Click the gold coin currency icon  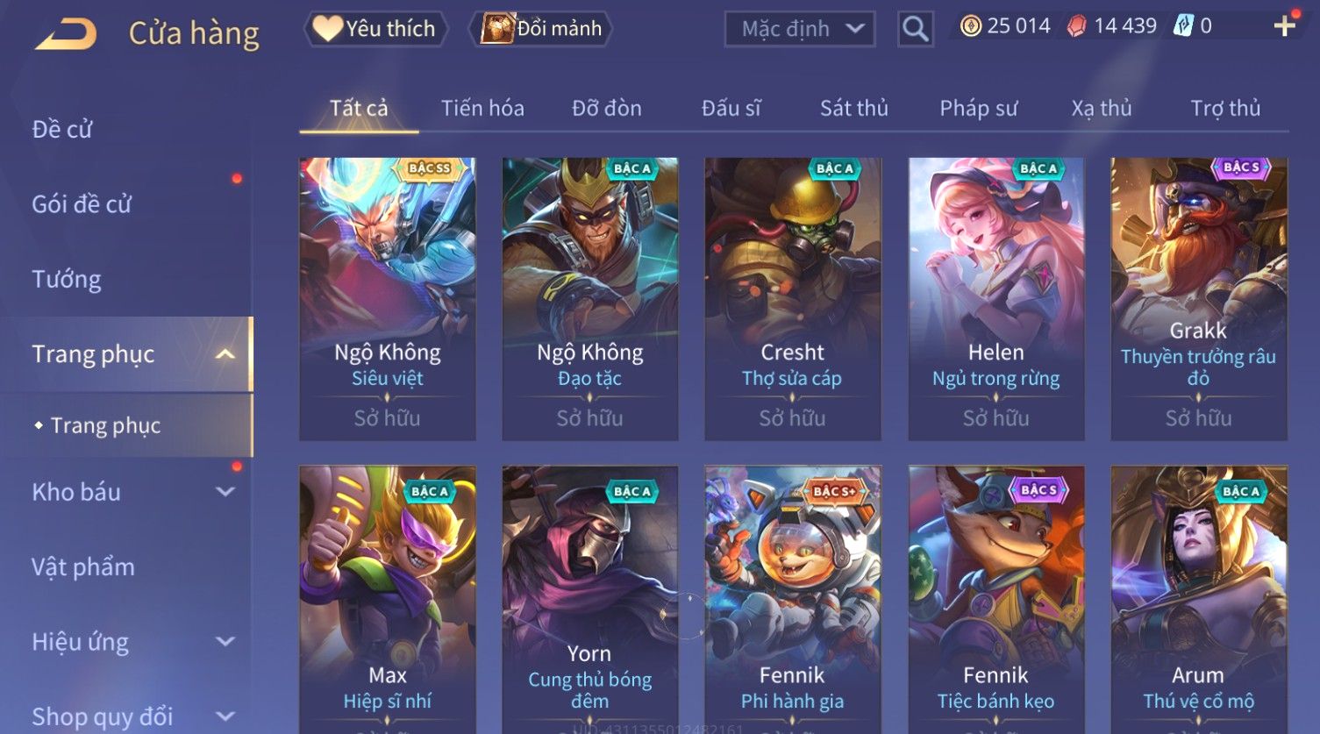pyautogui.click(x=970, y=26)
